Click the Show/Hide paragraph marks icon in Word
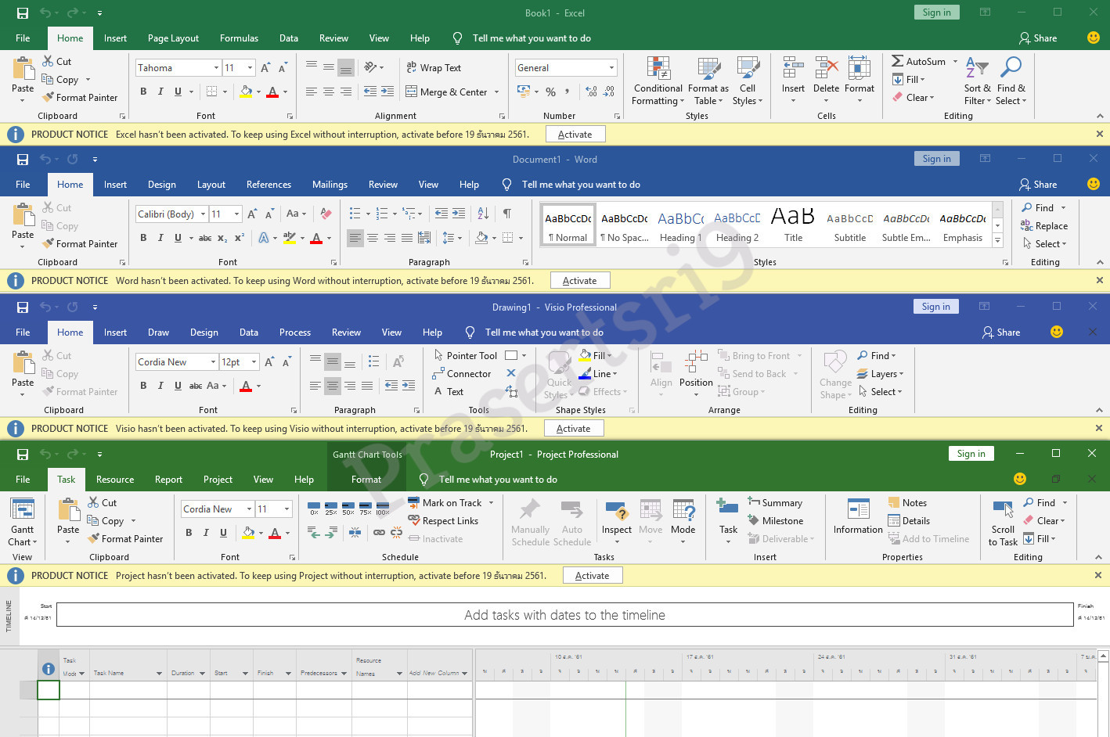This screenshot has width=1110, height=737. click(x=507, y=214)
